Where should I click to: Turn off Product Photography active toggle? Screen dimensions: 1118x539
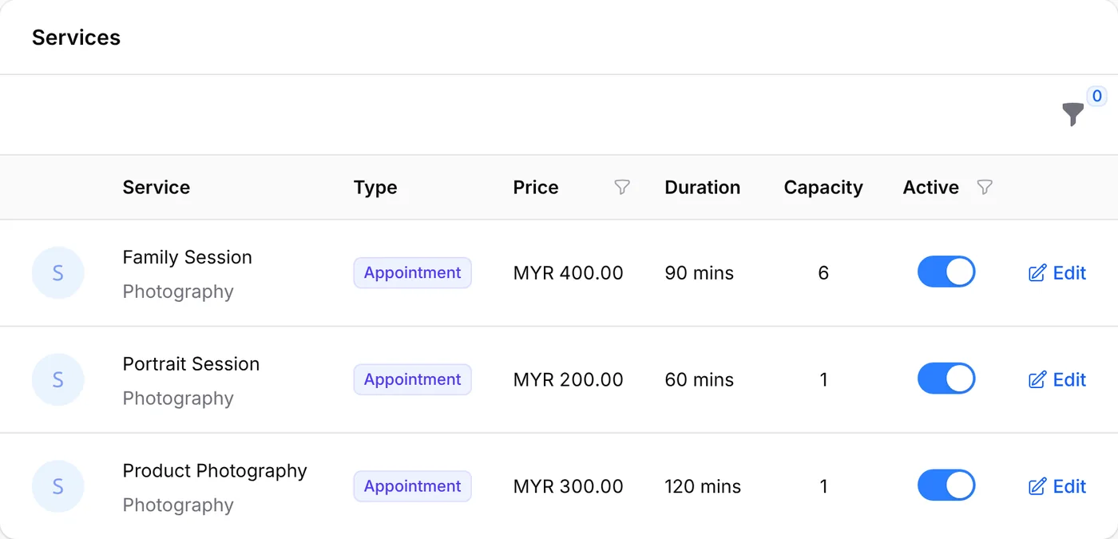[x=946, y=485]
